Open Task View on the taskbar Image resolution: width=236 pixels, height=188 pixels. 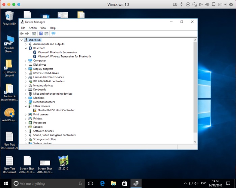tap(90, 184)
